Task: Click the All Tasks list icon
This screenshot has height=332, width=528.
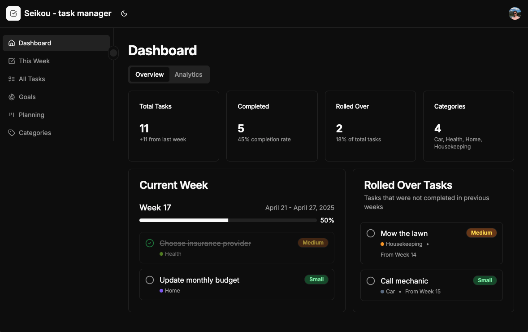Action: 12,79
